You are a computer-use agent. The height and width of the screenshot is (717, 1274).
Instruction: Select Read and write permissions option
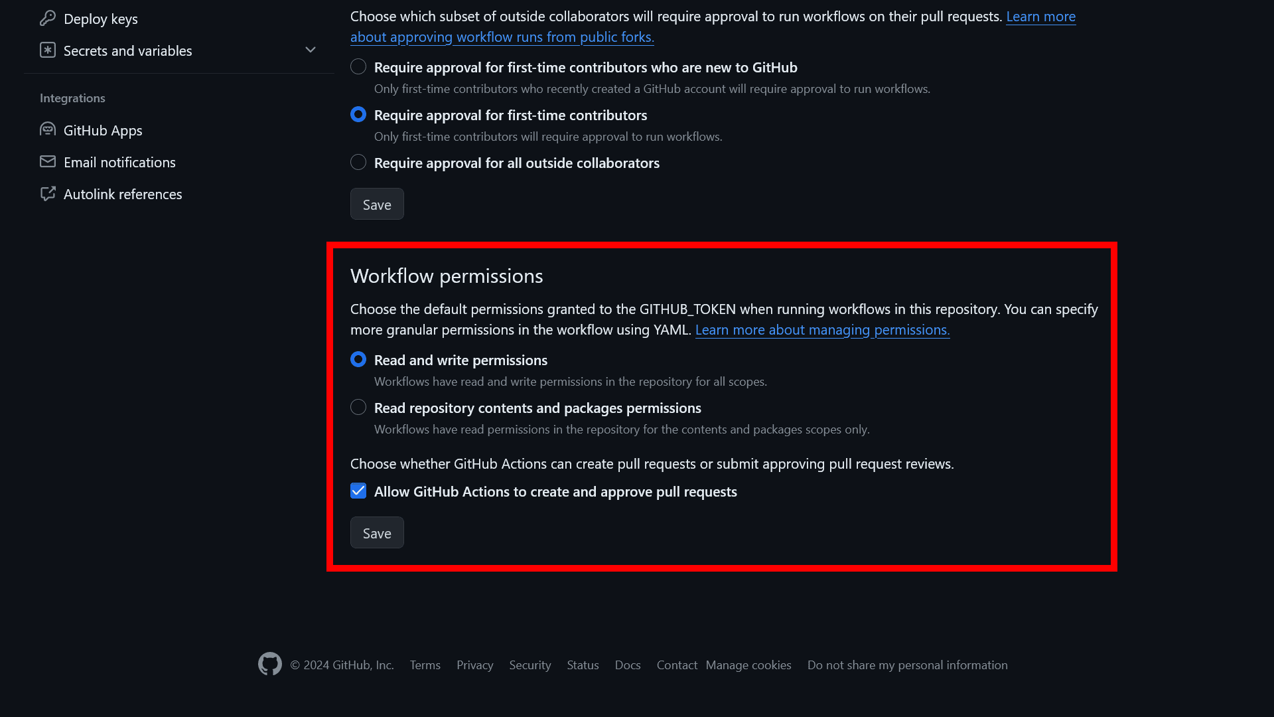pyautogui.click(x=358, y=359)
